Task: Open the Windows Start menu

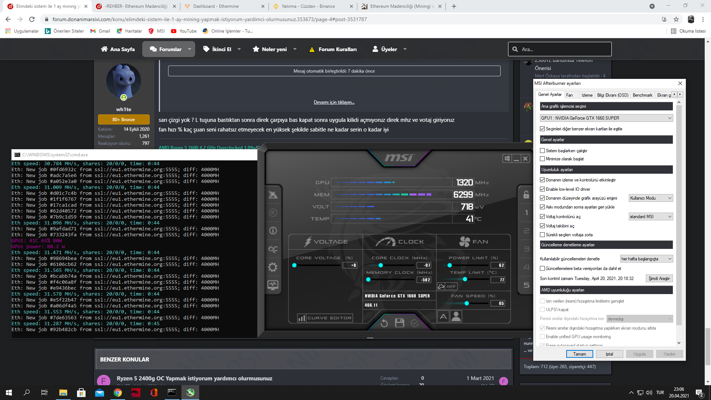Action: (x=9, y=393)
